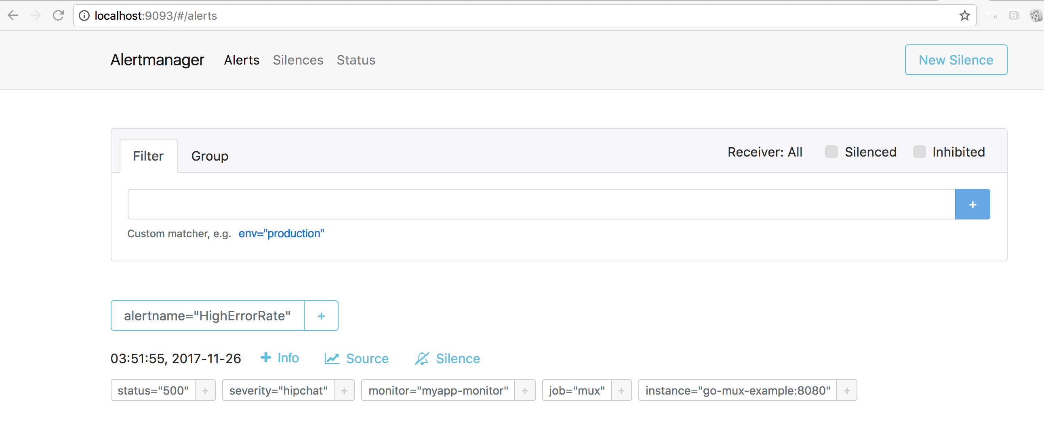The width and height of the screenshot is (1044, 443).
Task: Click the New Silence button
Action: [956, 59]
